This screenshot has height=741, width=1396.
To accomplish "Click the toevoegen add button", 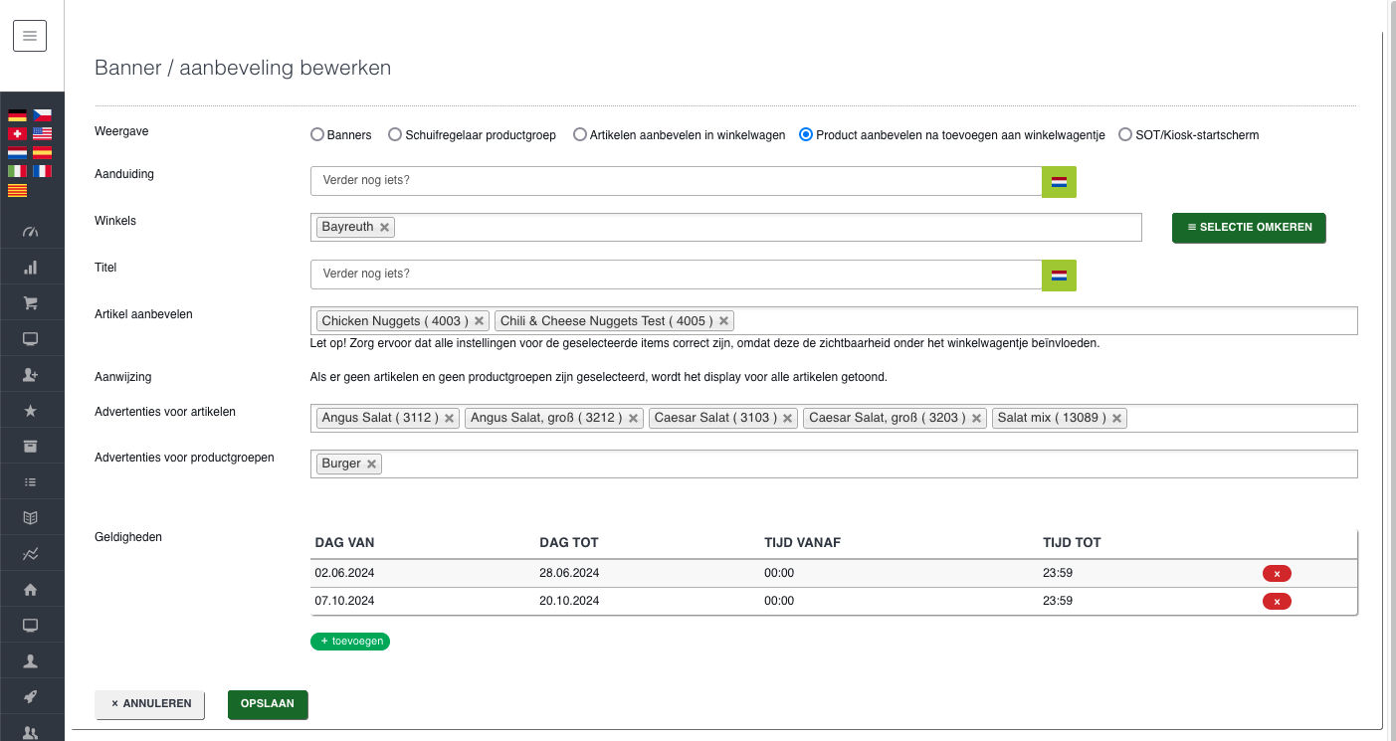I will click(350, 642).
